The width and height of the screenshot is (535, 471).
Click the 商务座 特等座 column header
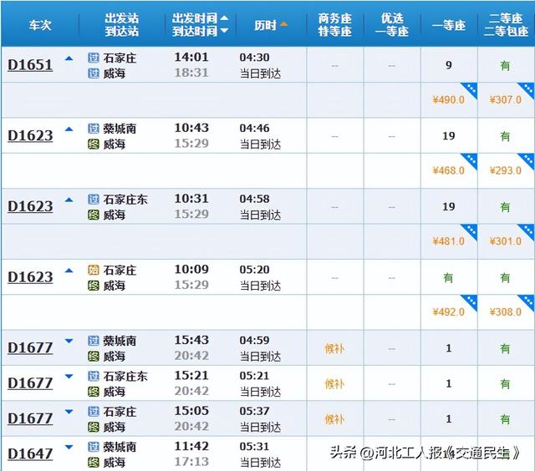point(334,24)
